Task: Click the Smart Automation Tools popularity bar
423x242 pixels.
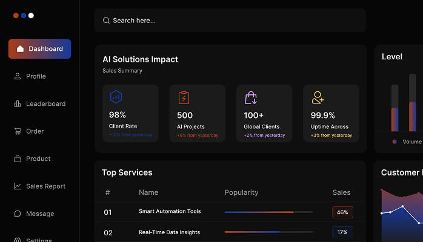Action: point(268,212)
